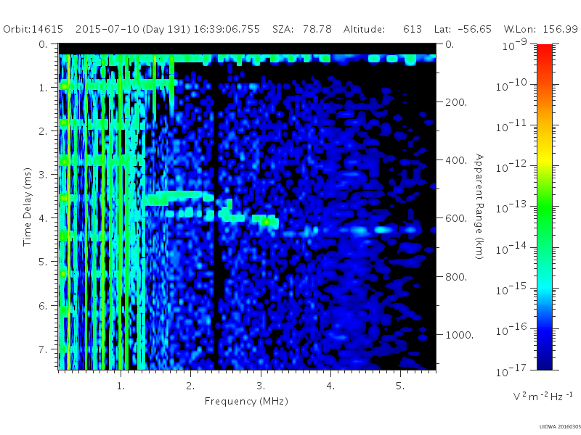581x435 pixels.
Task: Click the Apparent Range (km) axis title
Action: point(479,207)
